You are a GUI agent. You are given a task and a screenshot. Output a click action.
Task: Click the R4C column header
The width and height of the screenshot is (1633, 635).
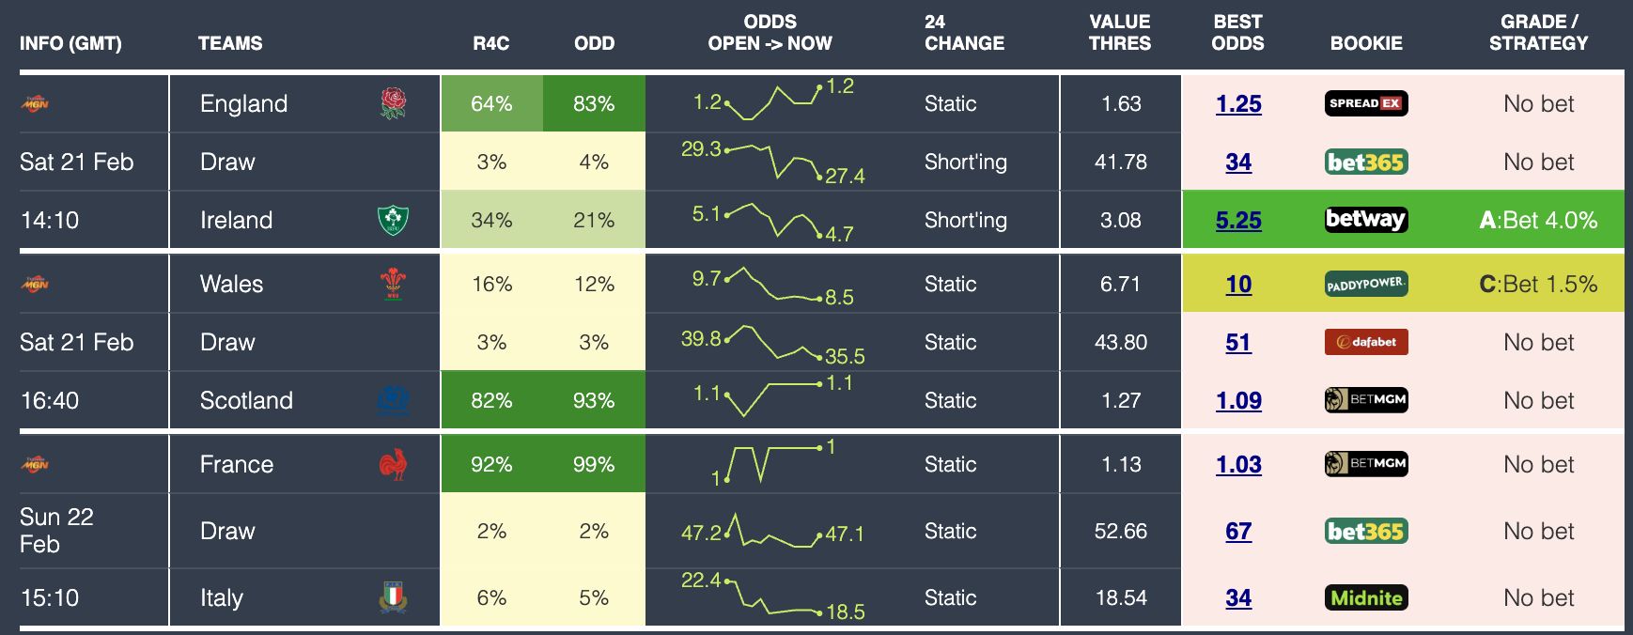491,43
